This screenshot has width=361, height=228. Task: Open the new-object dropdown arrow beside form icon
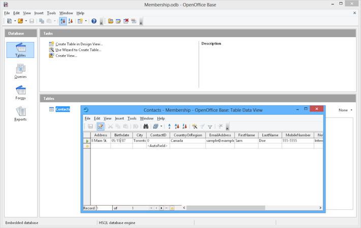pos(86,21)
